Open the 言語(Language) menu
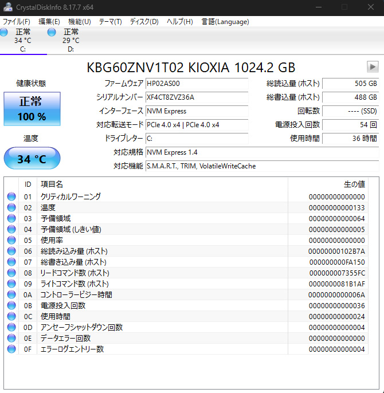The height and width of the screenshot is (393, 384). [225, 22]
